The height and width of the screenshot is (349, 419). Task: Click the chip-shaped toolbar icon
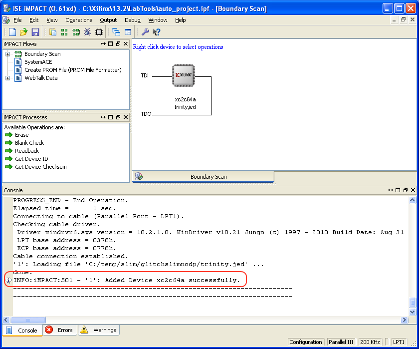[x=99, y=32]
